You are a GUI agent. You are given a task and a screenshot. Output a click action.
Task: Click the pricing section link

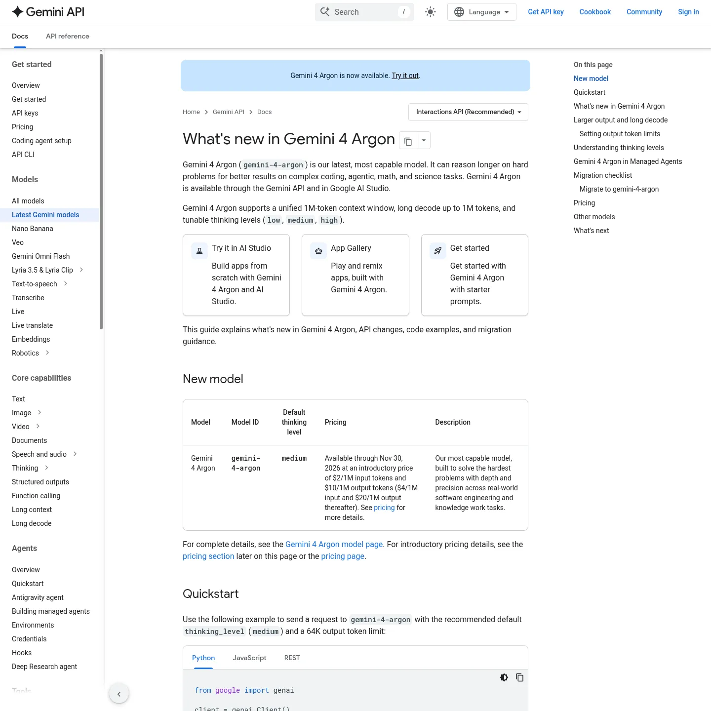[208, 556]
